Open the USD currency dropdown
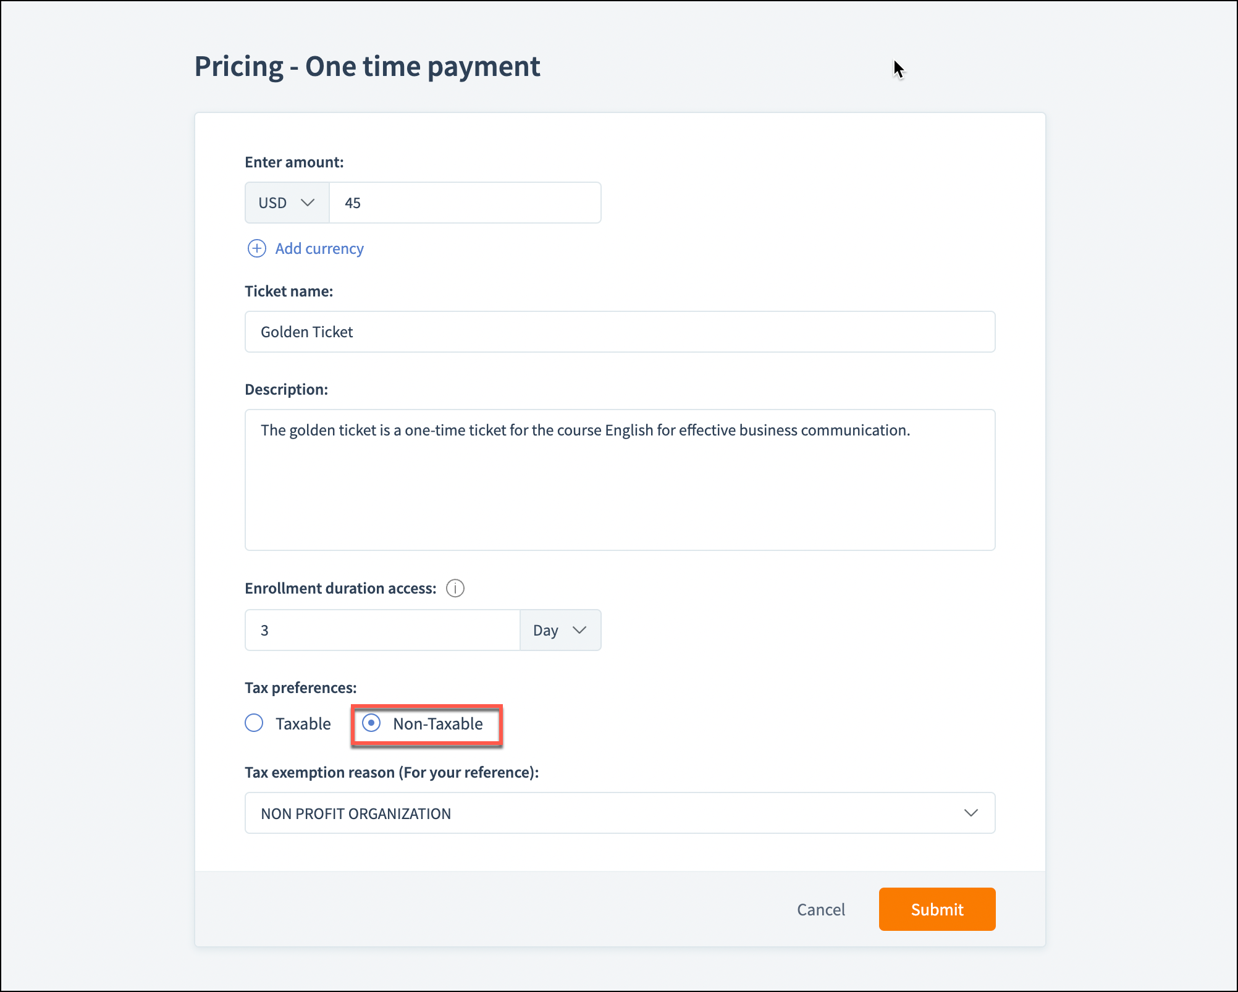 click(287, 203)
